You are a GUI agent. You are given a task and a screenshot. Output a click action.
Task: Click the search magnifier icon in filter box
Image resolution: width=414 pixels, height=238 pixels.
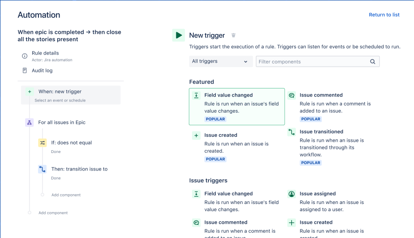(x=372, y=62)
